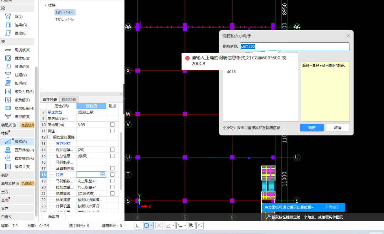Open the 自定义 category
384x234 pixels.
click(x=17, y=217)
